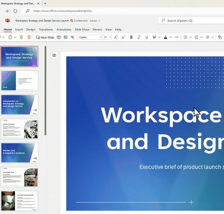The height and width of the screenshot is (214, 224).
Task: Click the format painter icon
Action: tap(21, 37)
